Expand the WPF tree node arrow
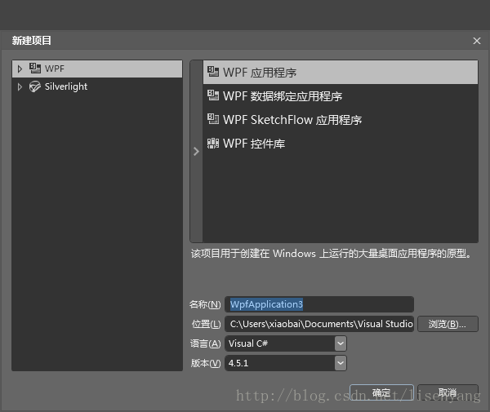This screenshot has width=490, height=412. pos(20,69)
